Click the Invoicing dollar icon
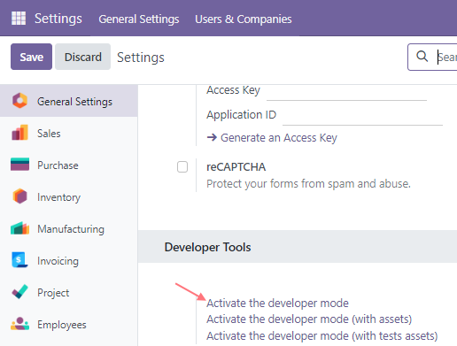 point(19,260)
